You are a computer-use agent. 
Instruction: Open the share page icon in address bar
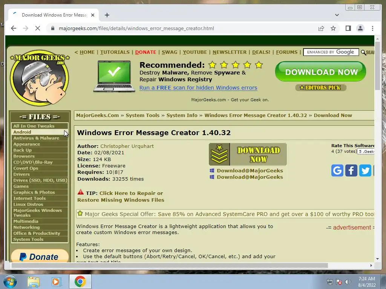point(321,28)
